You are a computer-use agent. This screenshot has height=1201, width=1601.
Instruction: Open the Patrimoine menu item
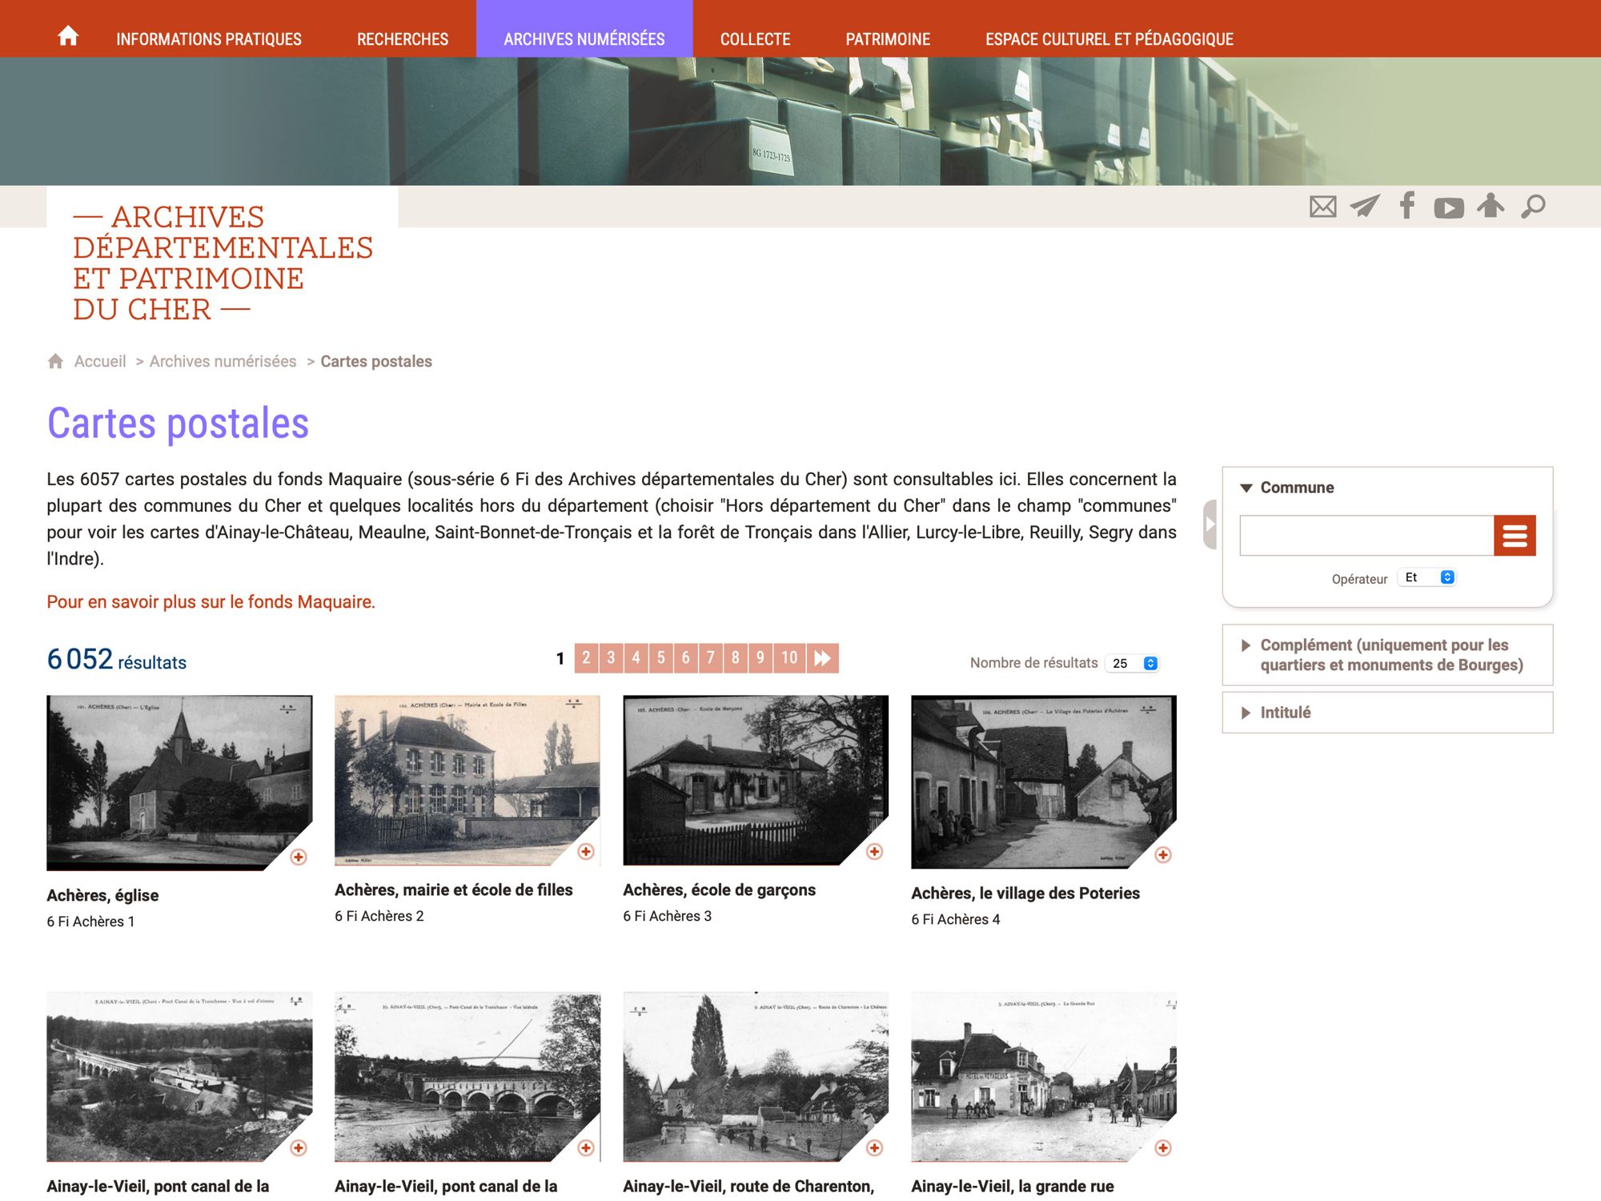tap(888, 39)
